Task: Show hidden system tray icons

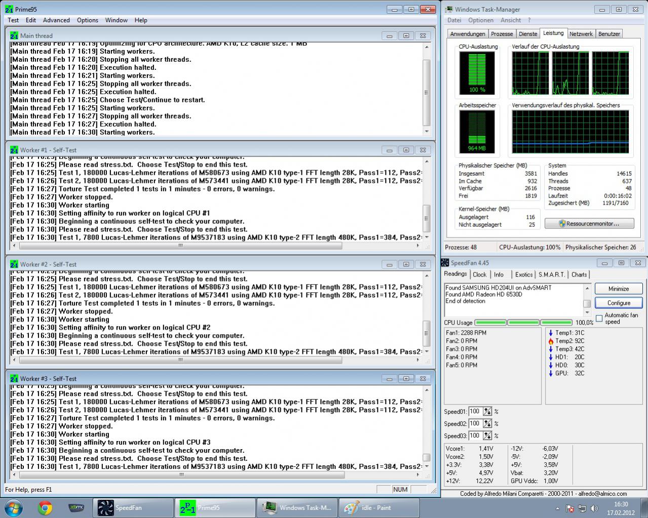Action: (x=558, y=508)
